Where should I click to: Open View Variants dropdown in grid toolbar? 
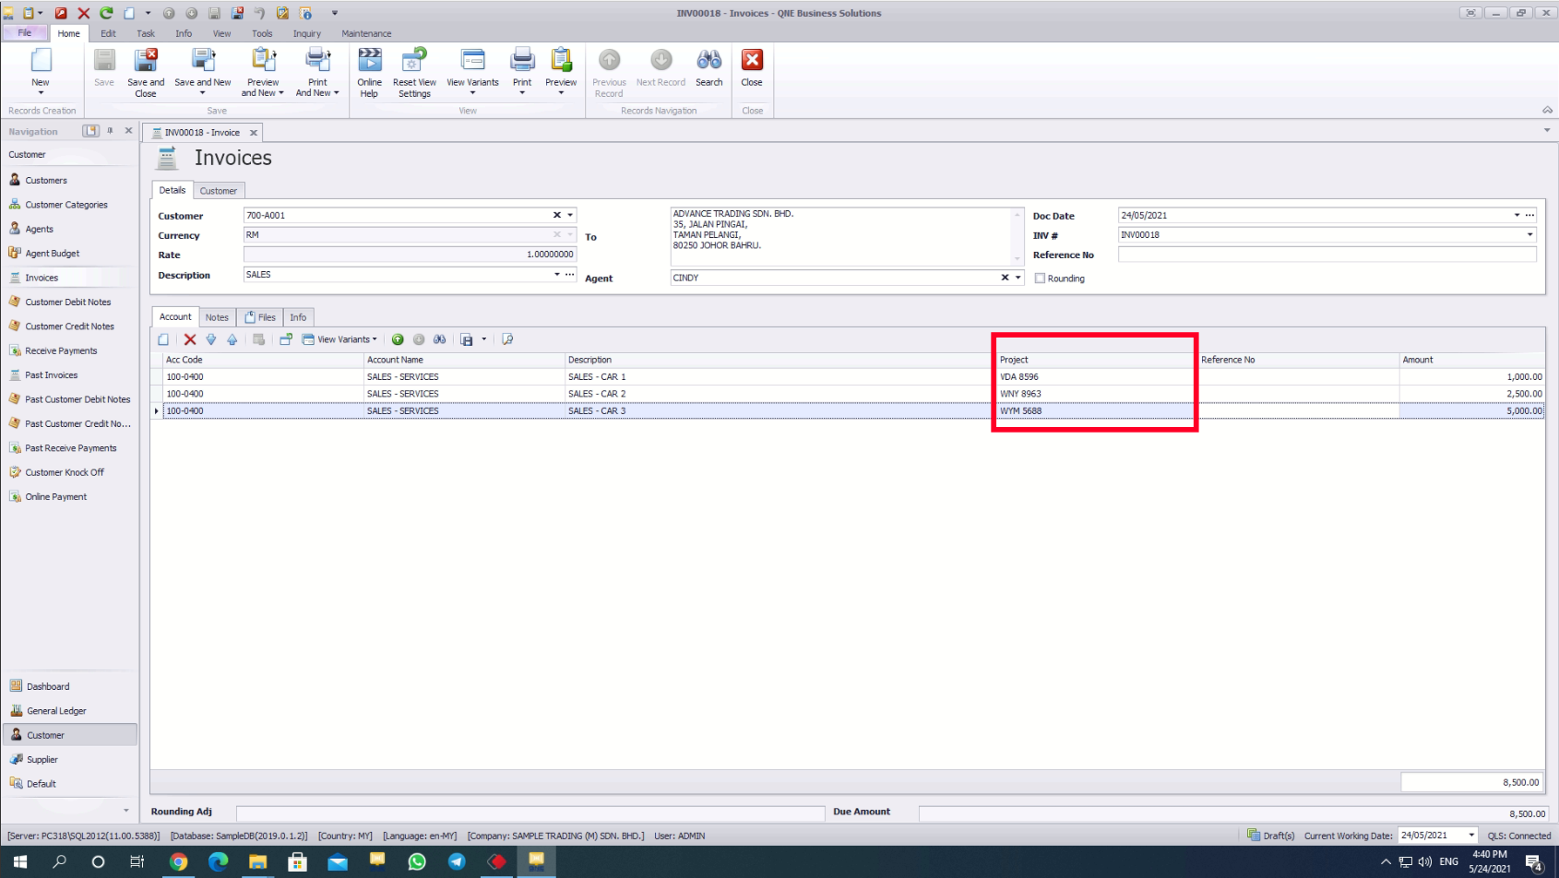[339, 339]
